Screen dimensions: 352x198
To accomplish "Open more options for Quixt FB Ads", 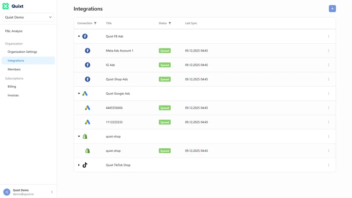I will click(328, 36).
